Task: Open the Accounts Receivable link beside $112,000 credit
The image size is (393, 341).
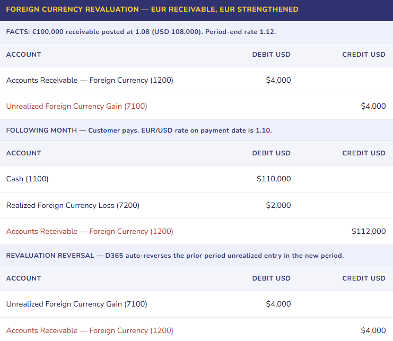Action: coord(90,231)
